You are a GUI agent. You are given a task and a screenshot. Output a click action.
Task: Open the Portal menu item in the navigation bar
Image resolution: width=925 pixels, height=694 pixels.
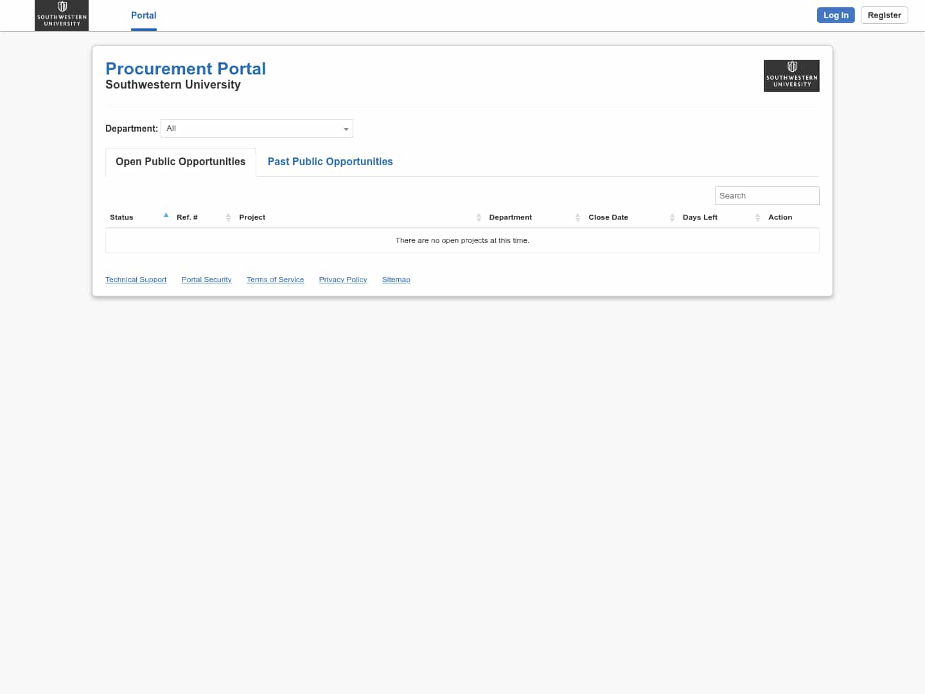[143, 15]
